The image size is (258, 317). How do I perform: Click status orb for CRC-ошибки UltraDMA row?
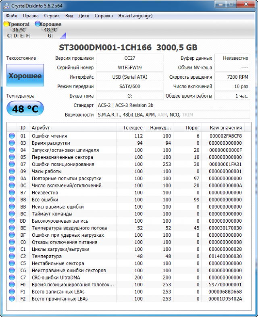(12, 277)
